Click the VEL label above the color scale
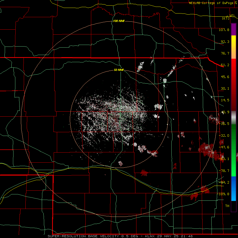The height and width of the screenshot is (238, 238). 232,16
